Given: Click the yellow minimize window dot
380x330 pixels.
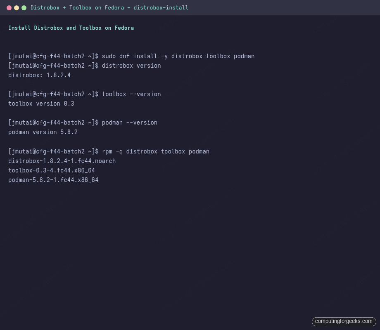Looking at the screenshot, I should coord(17,8).
